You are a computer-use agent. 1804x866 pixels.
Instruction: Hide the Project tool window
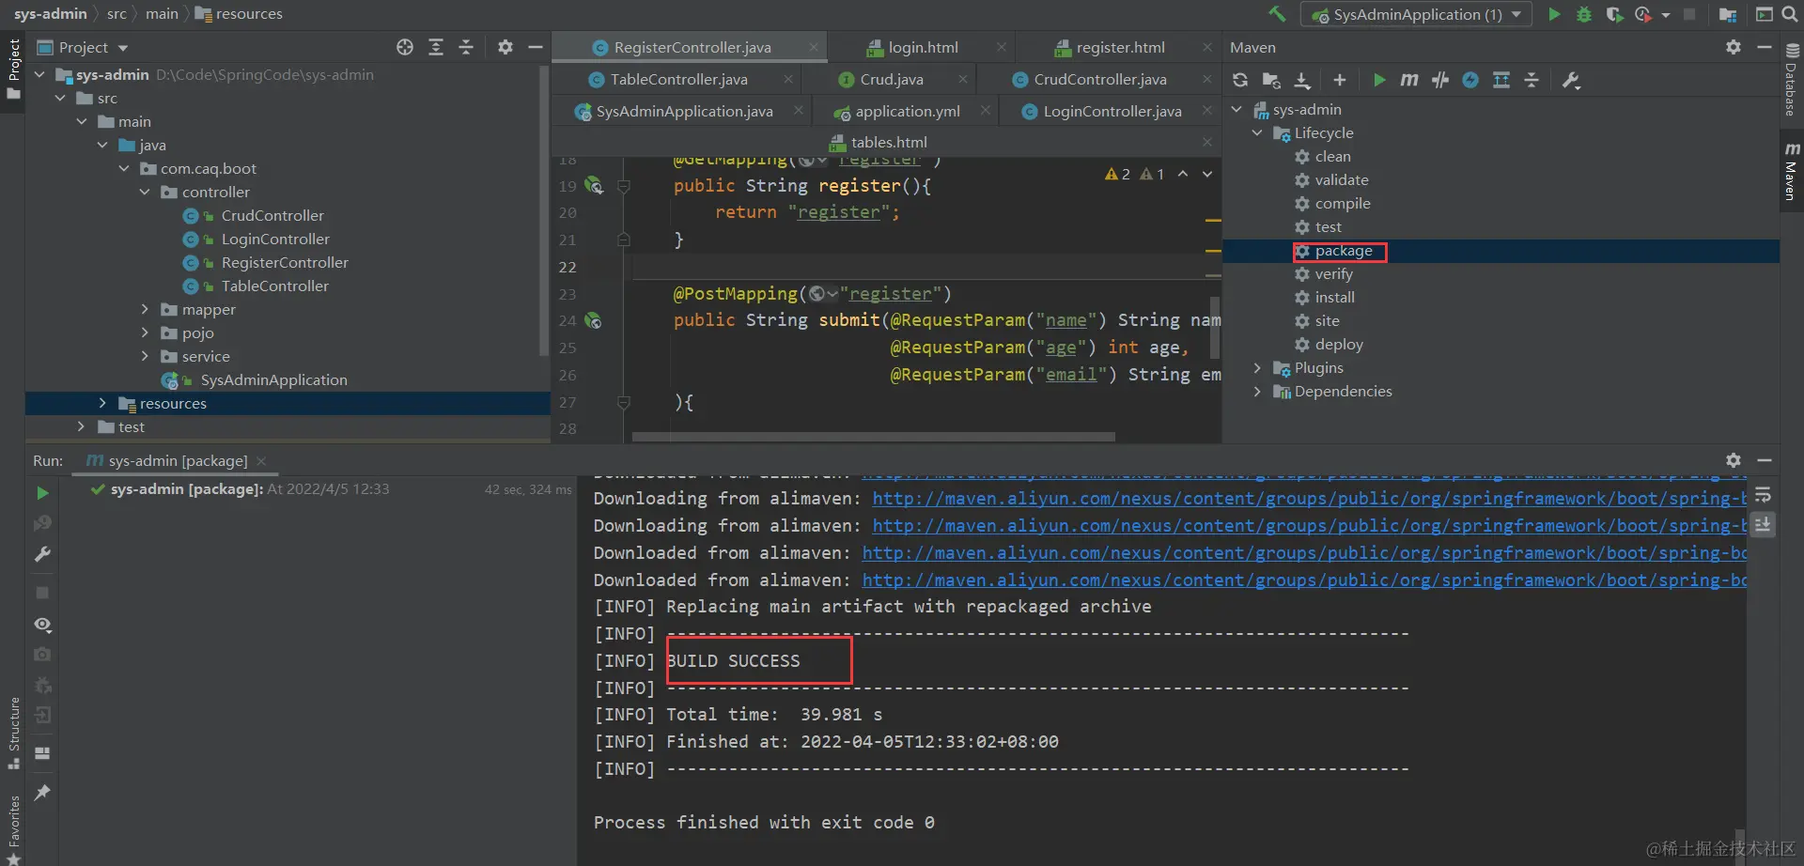(536, 47)
